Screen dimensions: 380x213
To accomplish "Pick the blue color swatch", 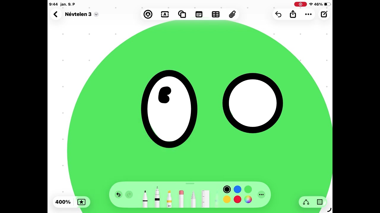I will pos(237,189).
